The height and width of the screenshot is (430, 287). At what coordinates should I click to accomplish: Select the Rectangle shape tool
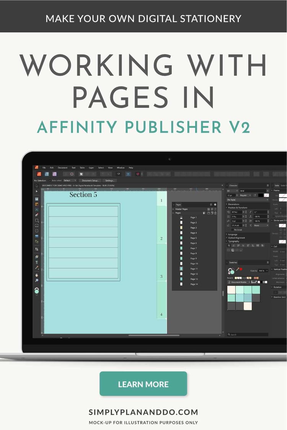click(36, 220)
